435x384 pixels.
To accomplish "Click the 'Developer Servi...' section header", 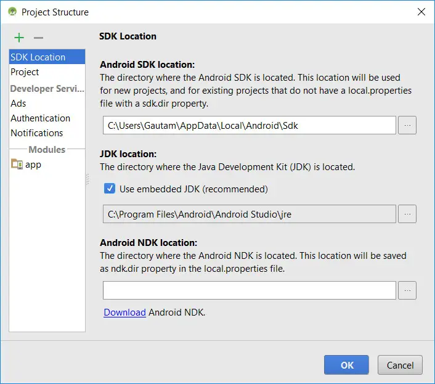I will click(47, 88).
